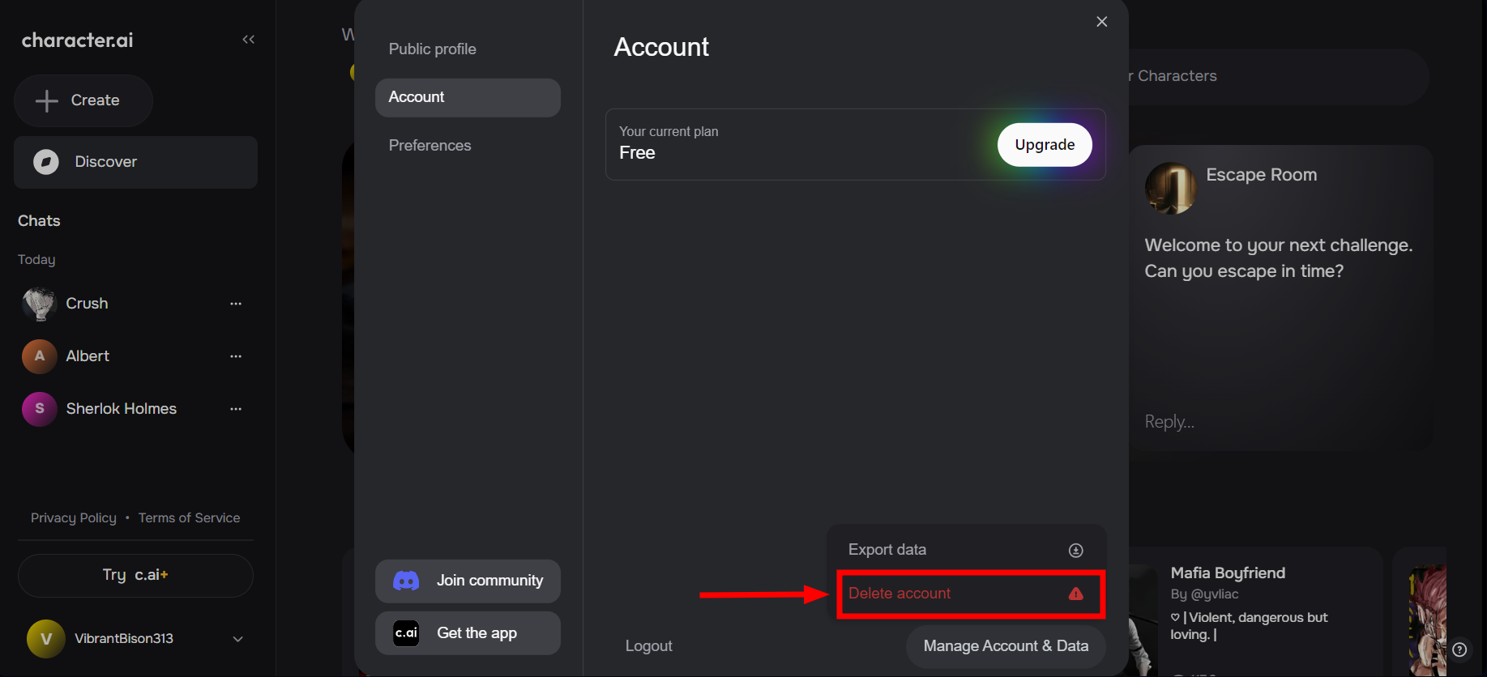
Task: Click the Upgrade plan button
Action: [x=1045, y=145]
